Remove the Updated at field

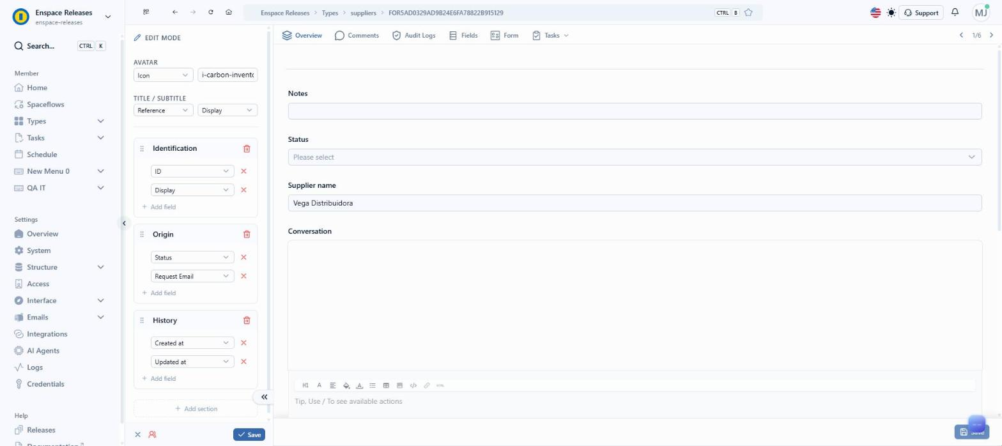pyautogui.click(x=243, y=362)
